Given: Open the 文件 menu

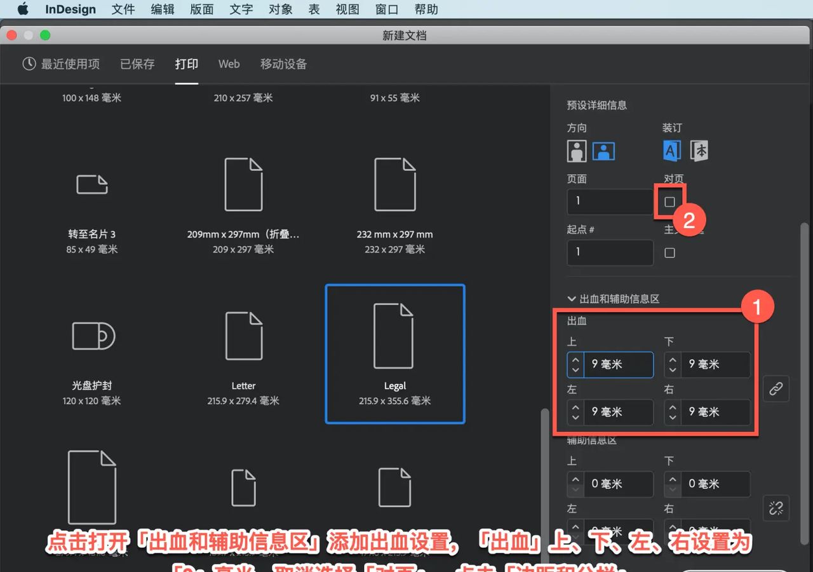Looking at the screenshot, I should 123,9.
